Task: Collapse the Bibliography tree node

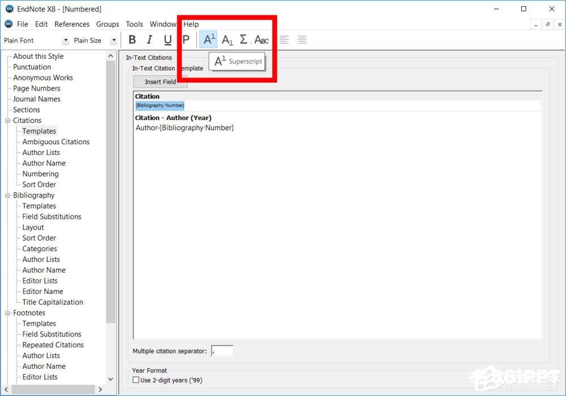Action: (7, 196)
